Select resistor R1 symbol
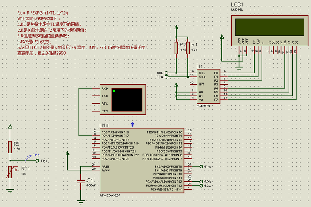This screenshot has width=311, height=207. [x=187, y=47]
